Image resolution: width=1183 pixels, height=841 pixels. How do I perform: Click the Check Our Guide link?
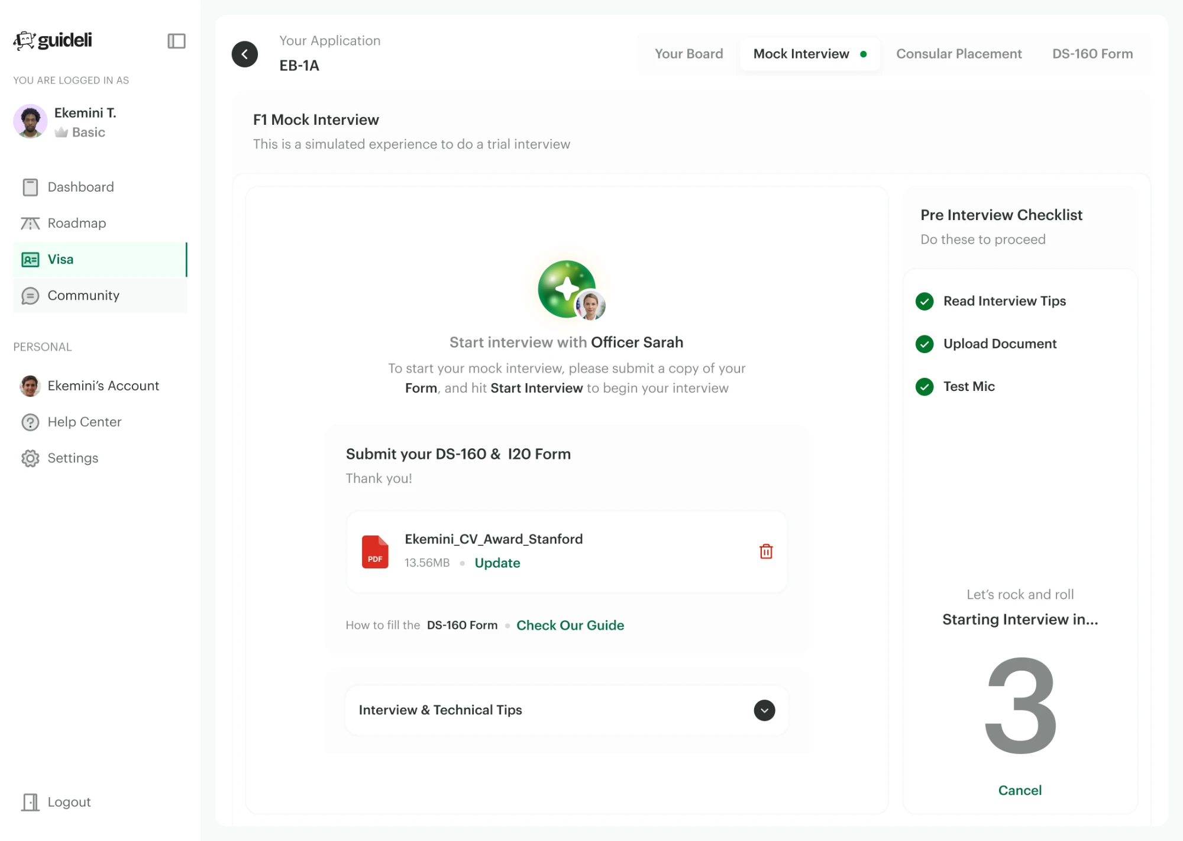[570, 625]
